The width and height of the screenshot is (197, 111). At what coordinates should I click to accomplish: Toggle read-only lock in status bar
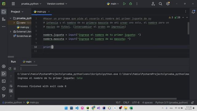point(192,103)
